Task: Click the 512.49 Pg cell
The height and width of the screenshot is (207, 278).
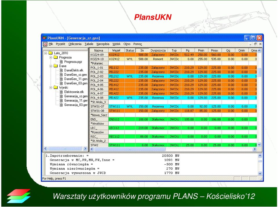Action: [x=188, y=55]
